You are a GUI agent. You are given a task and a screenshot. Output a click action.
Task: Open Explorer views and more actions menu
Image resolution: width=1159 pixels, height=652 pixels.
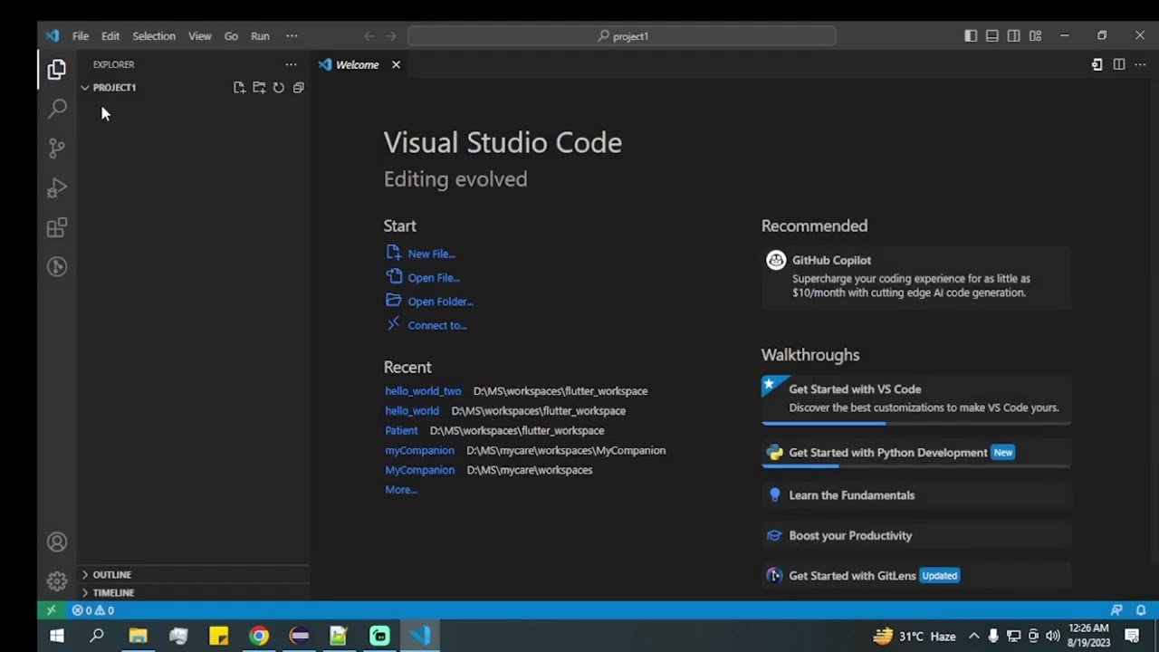tap(291, 64)
